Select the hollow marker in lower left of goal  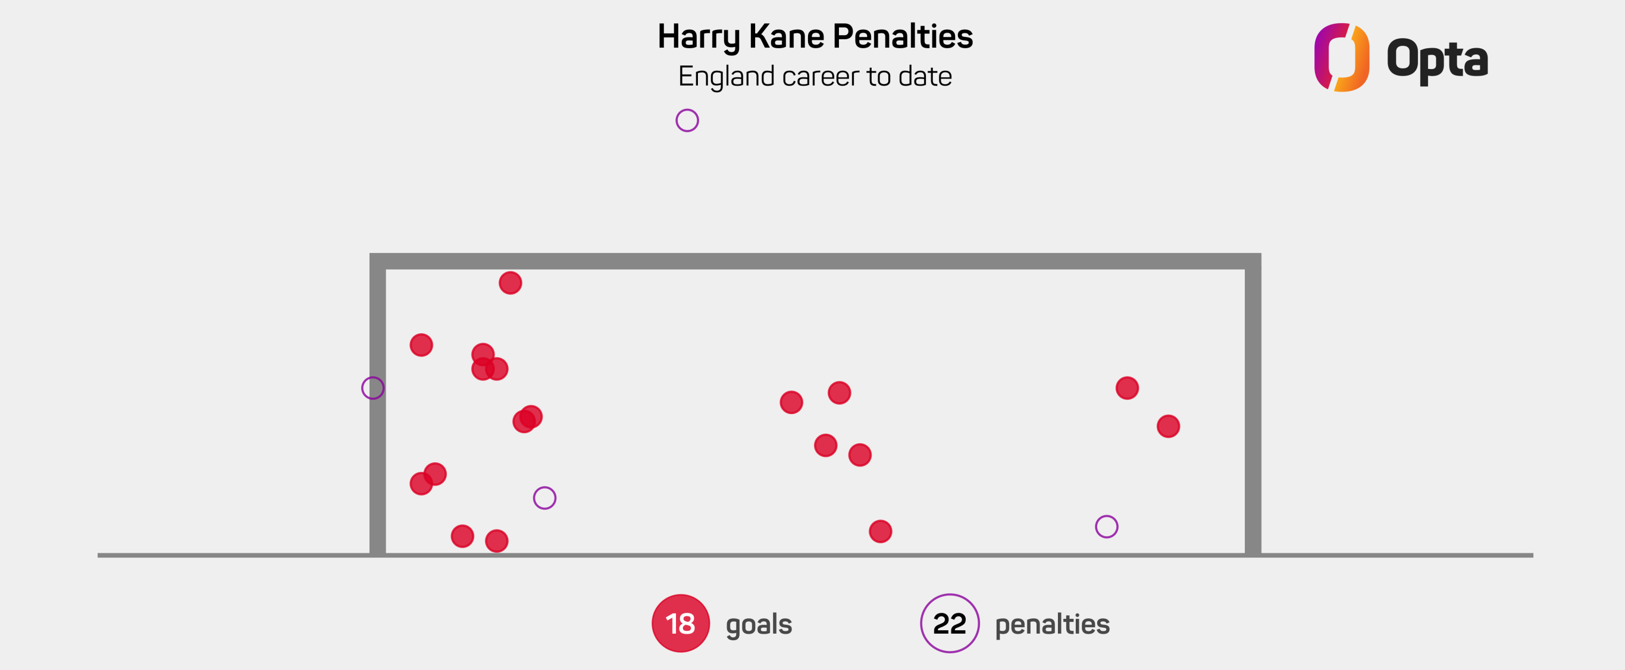(544, 499)
